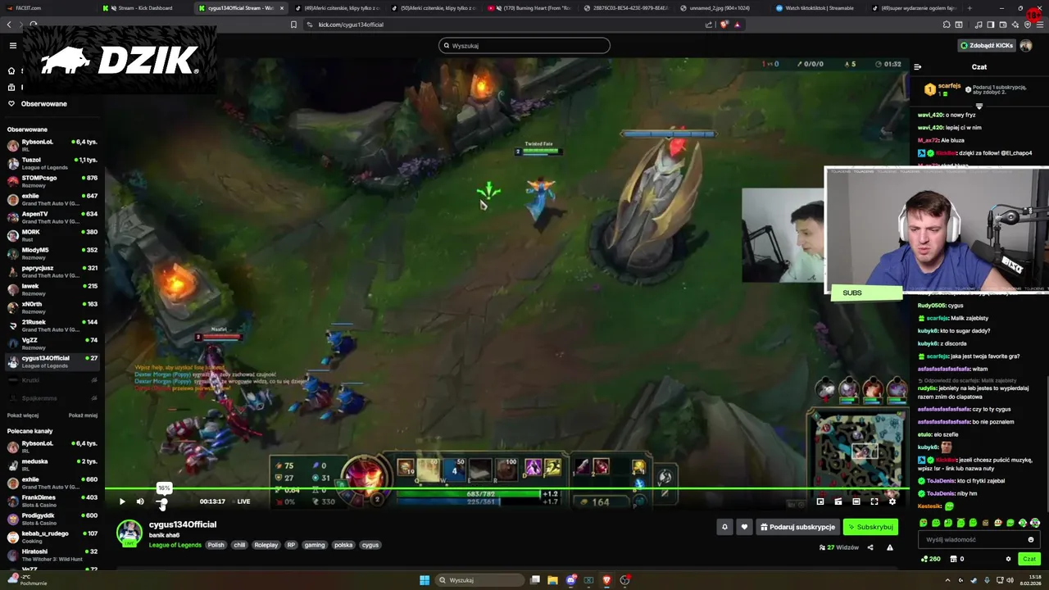Image resolution: width=1049 pixels, height=590 pixels.
Task: Focus the Wyszukaj site search box
Action: [x=524, y=45]
